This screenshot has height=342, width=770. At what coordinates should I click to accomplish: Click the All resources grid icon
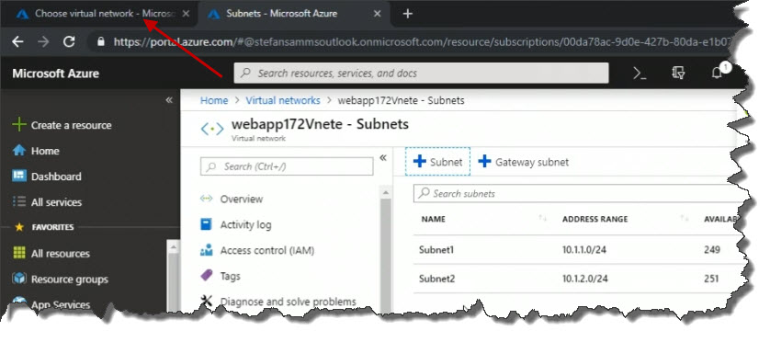coord(19,253)
